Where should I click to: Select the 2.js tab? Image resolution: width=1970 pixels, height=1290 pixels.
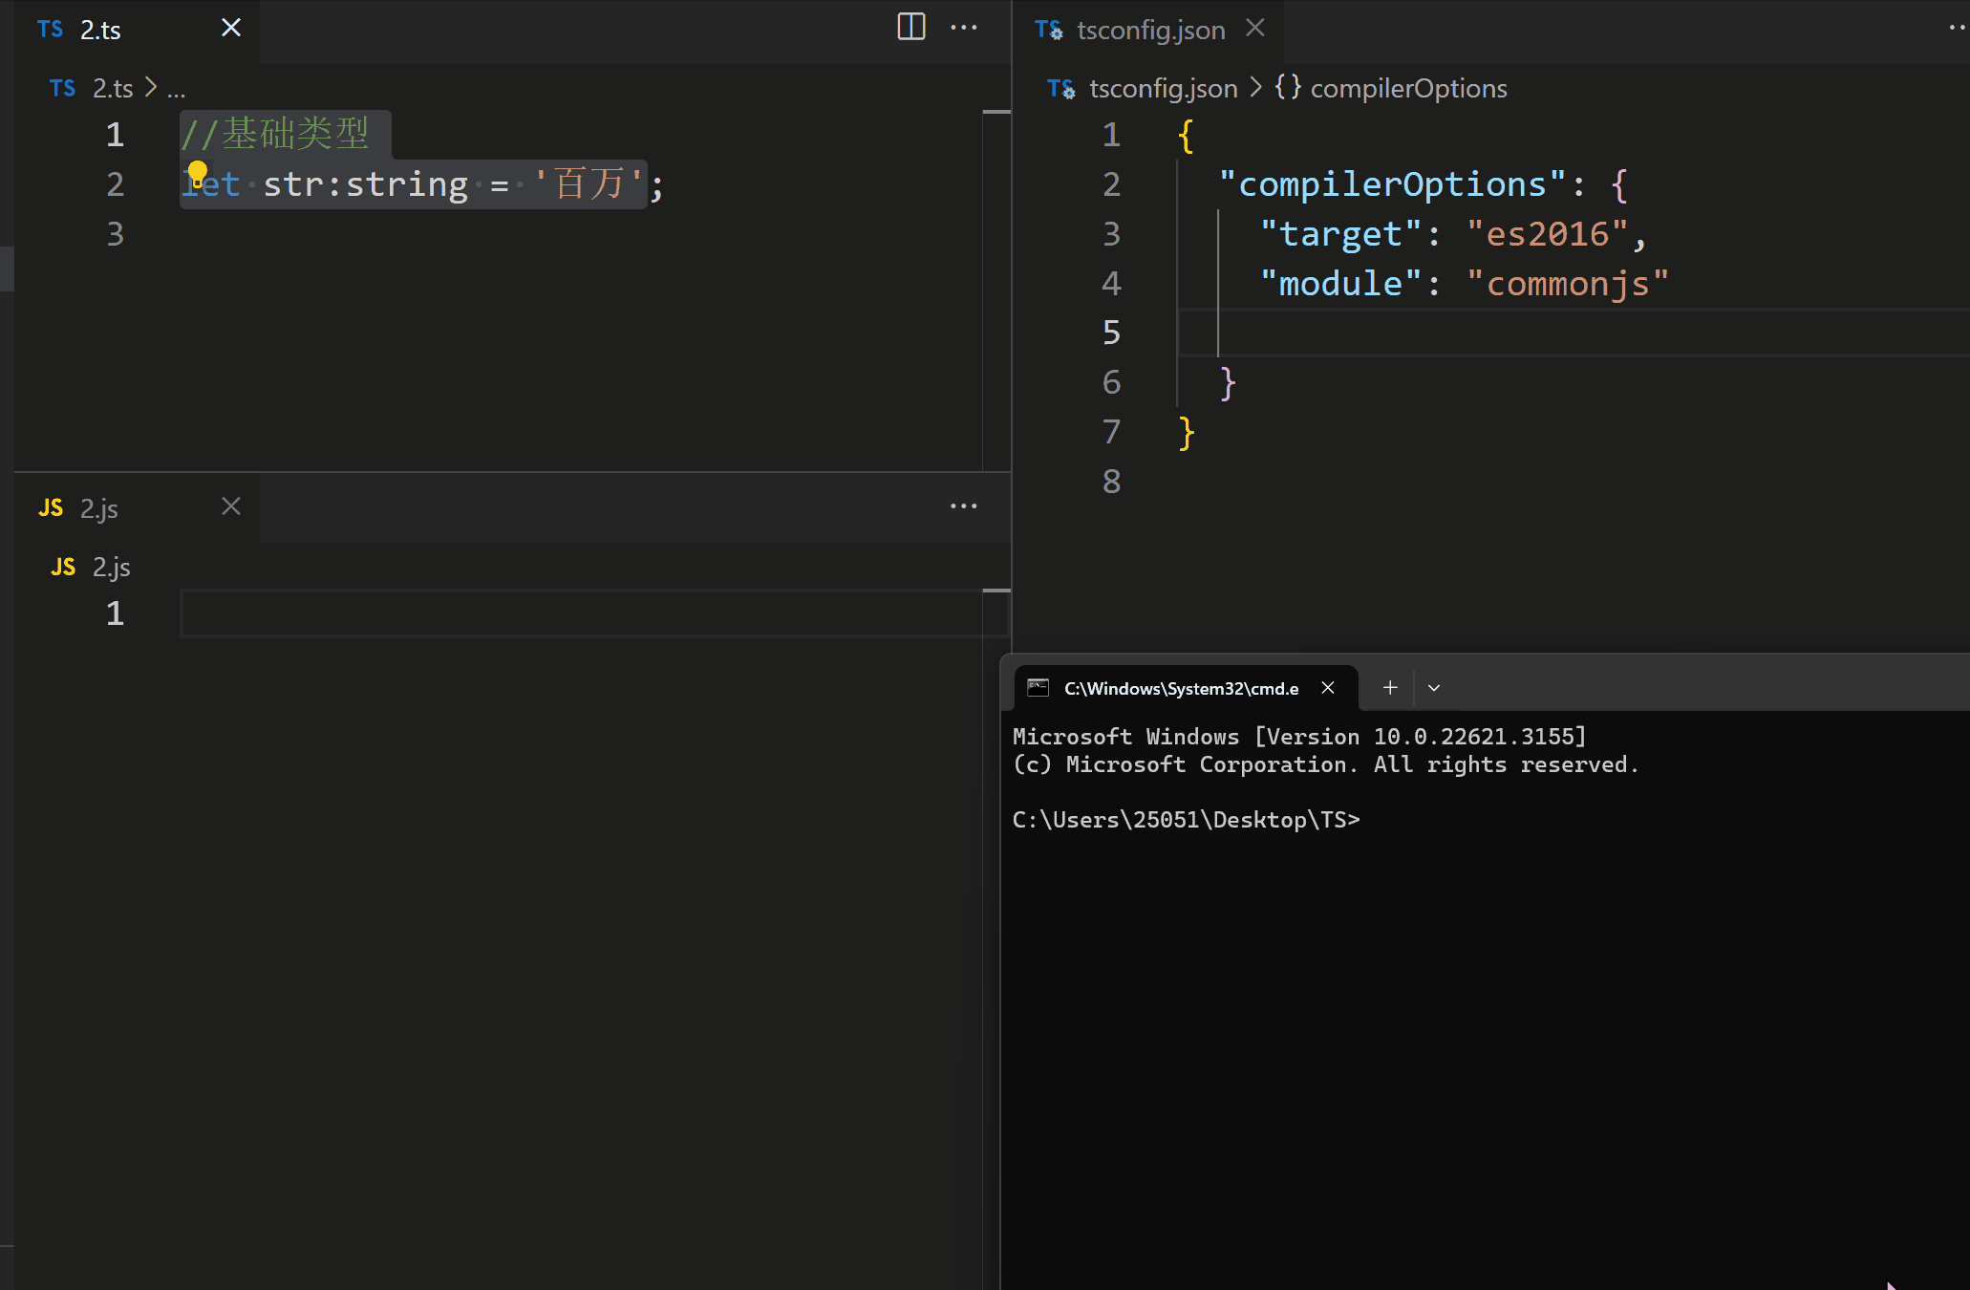coord(98,507)
